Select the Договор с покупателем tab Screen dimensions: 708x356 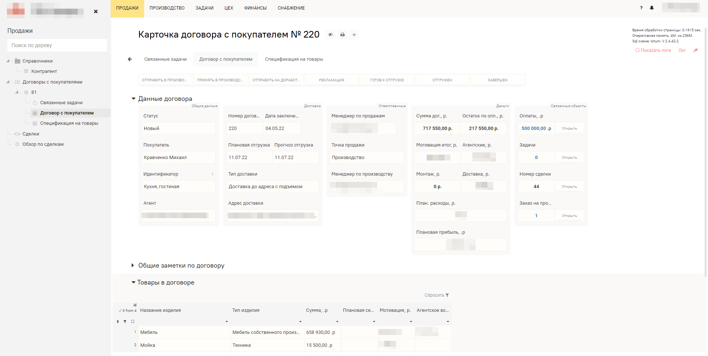pos(226,59)
